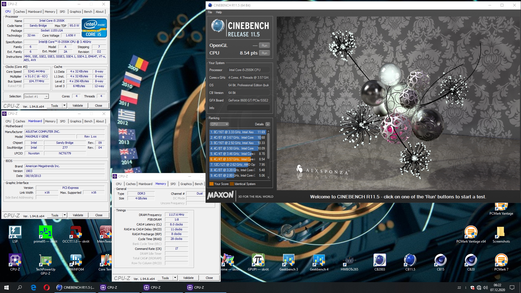Click the Tools button in the Memory CPU-Z window
The width and height of the screenshot is (521, 293).
pos(165,278)
